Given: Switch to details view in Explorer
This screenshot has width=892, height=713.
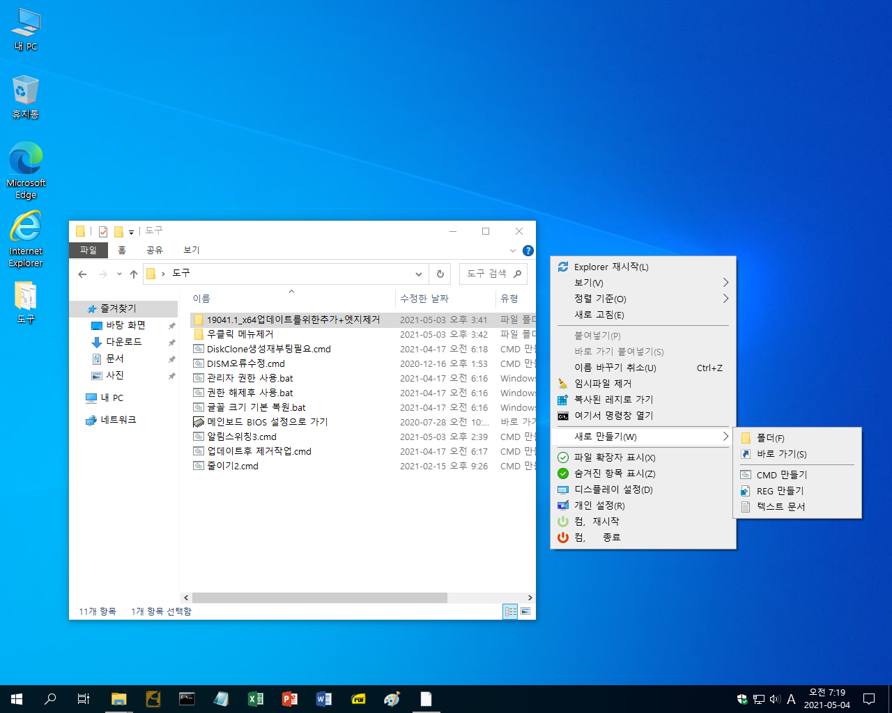Looking at the screenshot, I should coord(510,611).
